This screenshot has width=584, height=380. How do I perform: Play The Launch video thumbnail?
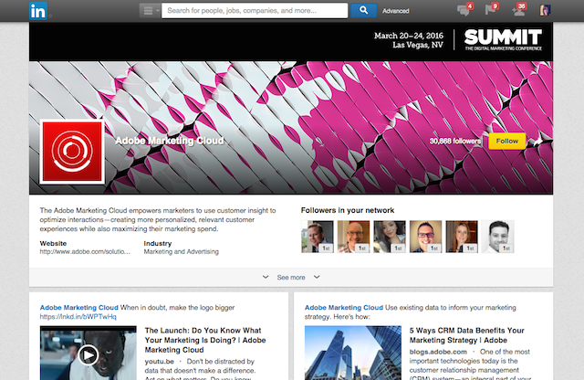coord(89,354)
